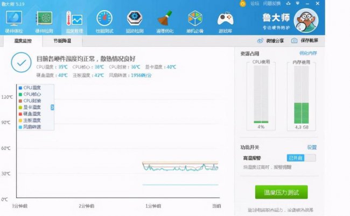
Task: Open the title bar dropdown menu arrow icon
Action: click(298, 3)
